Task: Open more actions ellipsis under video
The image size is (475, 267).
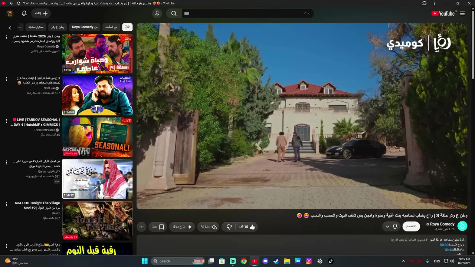Action: (141, 227)
